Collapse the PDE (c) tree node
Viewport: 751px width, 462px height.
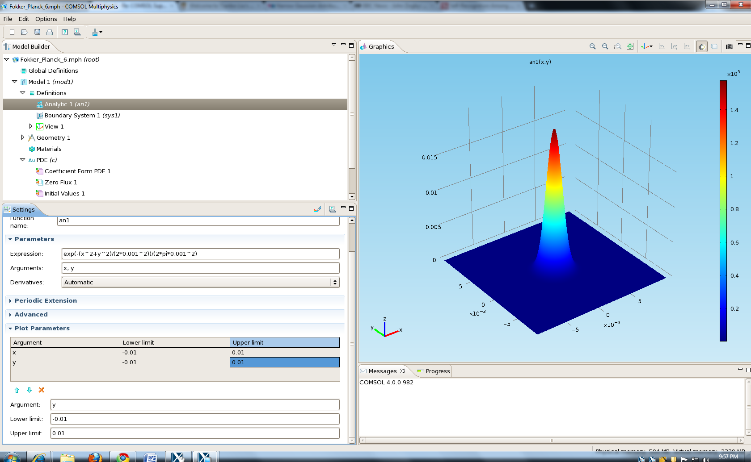coord(23,160)
